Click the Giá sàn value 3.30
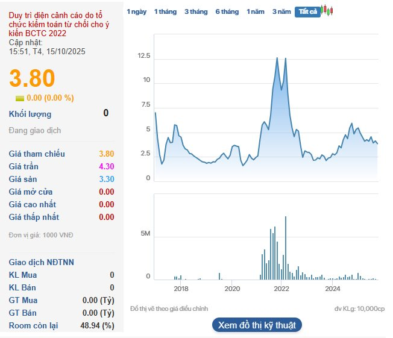 106,180
